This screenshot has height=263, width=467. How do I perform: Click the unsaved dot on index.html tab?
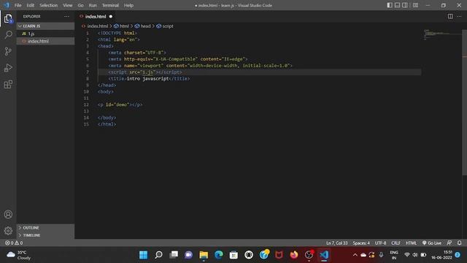[x=111, y=16]
